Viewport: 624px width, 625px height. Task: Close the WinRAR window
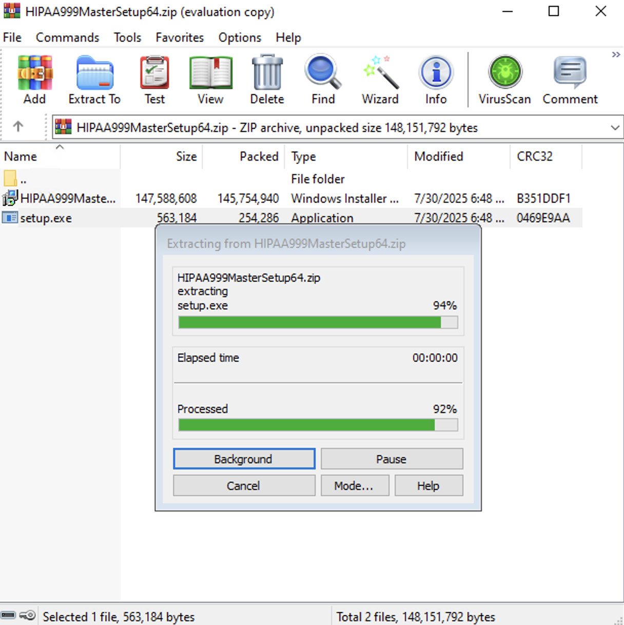pyautogui.click(x=601, y=11)
